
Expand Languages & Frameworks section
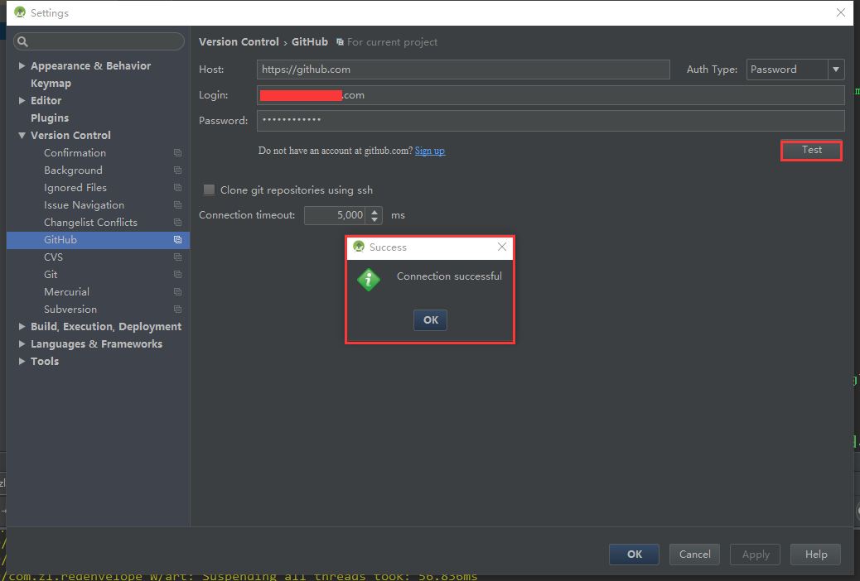pos(22,343)
